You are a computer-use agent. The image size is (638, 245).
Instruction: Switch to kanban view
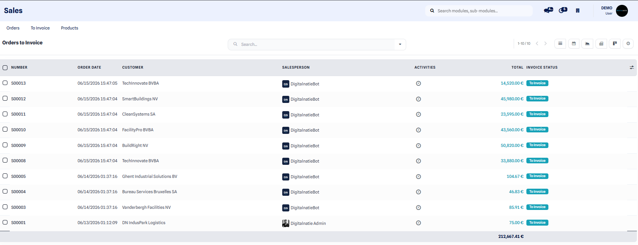pyautogui.click(x=614, y=44)
